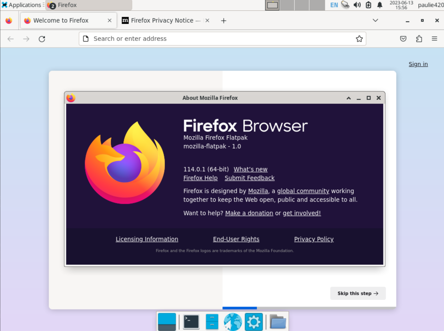
Task: Go forward using the forward arrow
Action: [26, 39]
